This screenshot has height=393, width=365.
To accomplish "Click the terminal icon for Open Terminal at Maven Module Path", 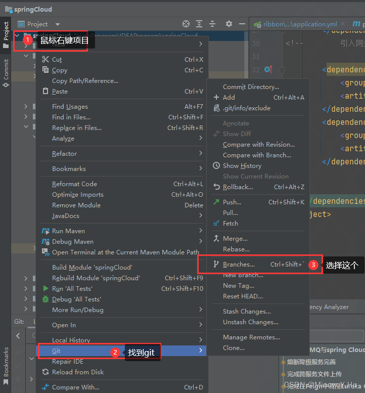I will coord(45,252).
